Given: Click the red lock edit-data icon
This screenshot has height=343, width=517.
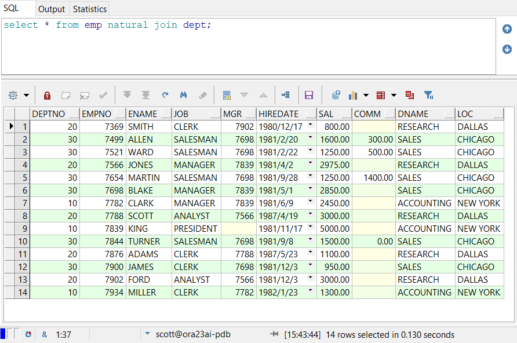Looking at the screenshot, I should click(x=48, y=95).
